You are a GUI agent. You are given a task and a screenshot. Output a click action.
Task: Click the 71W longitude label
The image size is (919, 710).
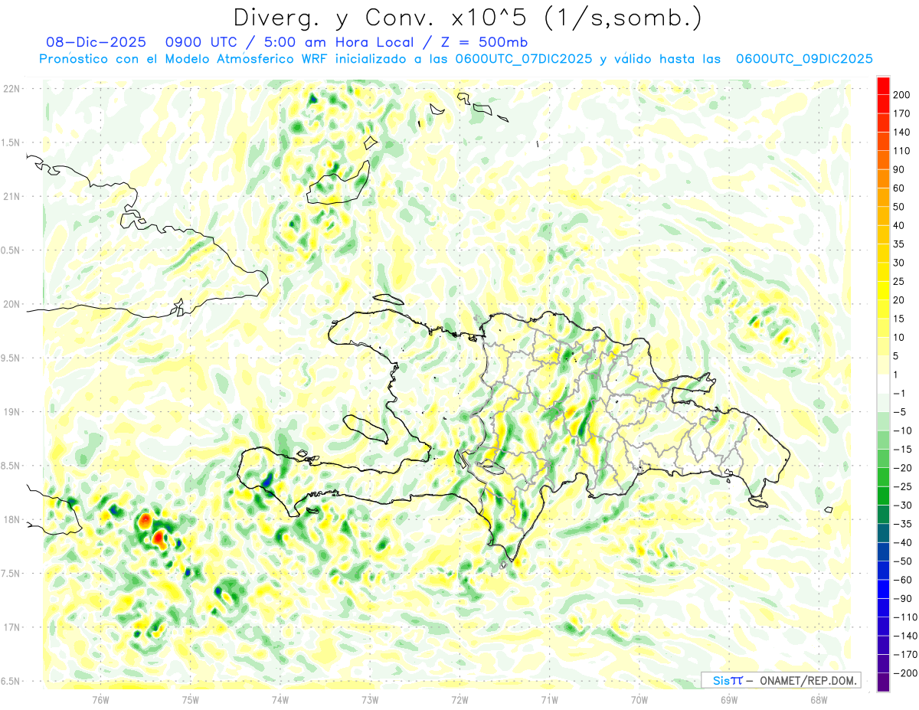click(x=549, y=700)
